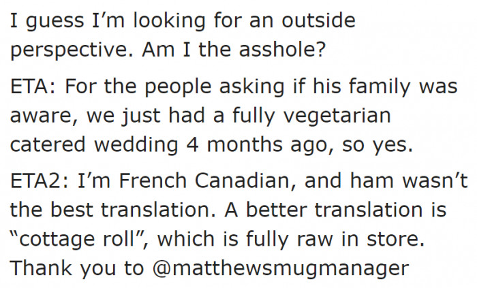Click the words "ham wasn't"
The image size is (477, 288).
click(409, 180)
